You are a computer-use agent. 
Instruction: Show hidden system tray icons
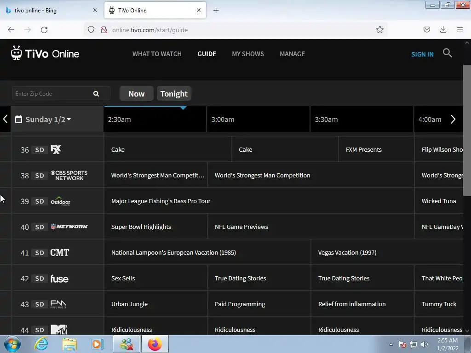point(391,344)
